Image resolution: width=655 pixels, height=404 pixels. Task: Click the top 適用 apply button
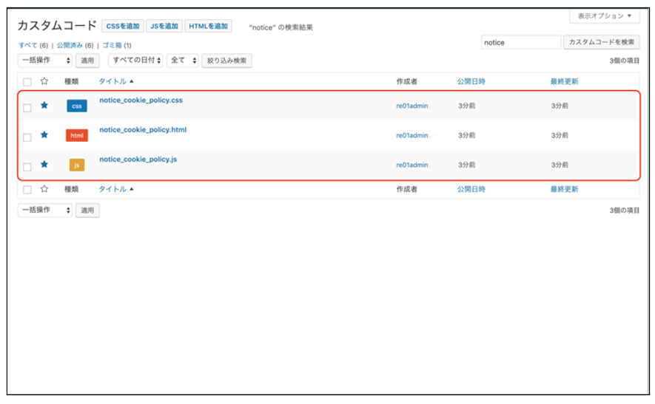(x=87, y=61)
